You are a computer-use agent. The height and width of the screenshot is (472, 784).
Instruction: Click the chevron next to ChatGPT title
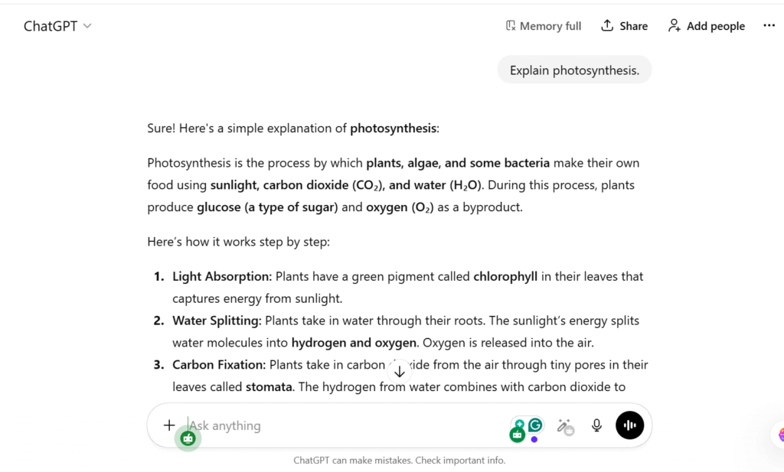click(87, 26)
